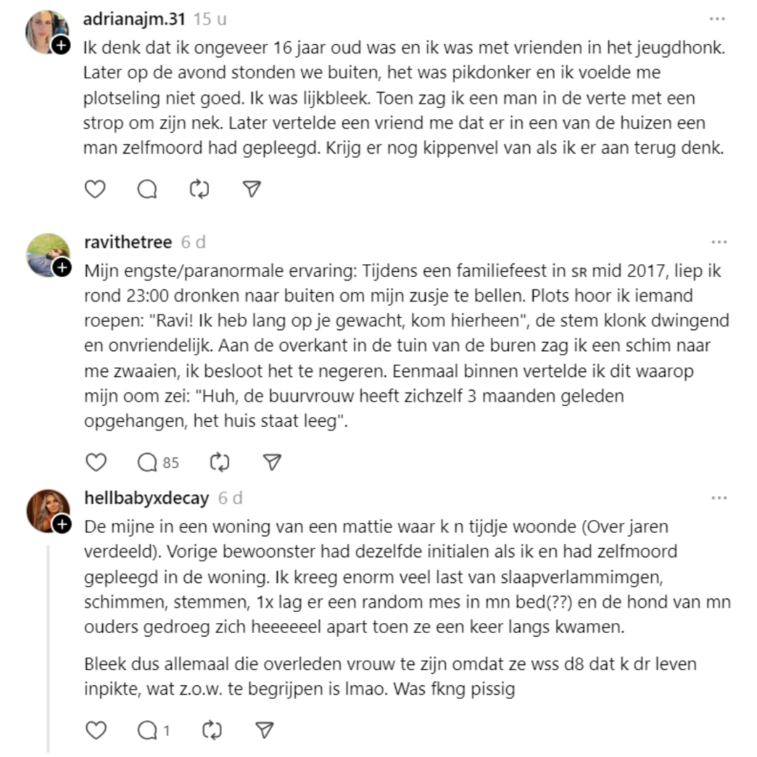Share ravithetree's post via paper-plane icon

click(272, 462)
